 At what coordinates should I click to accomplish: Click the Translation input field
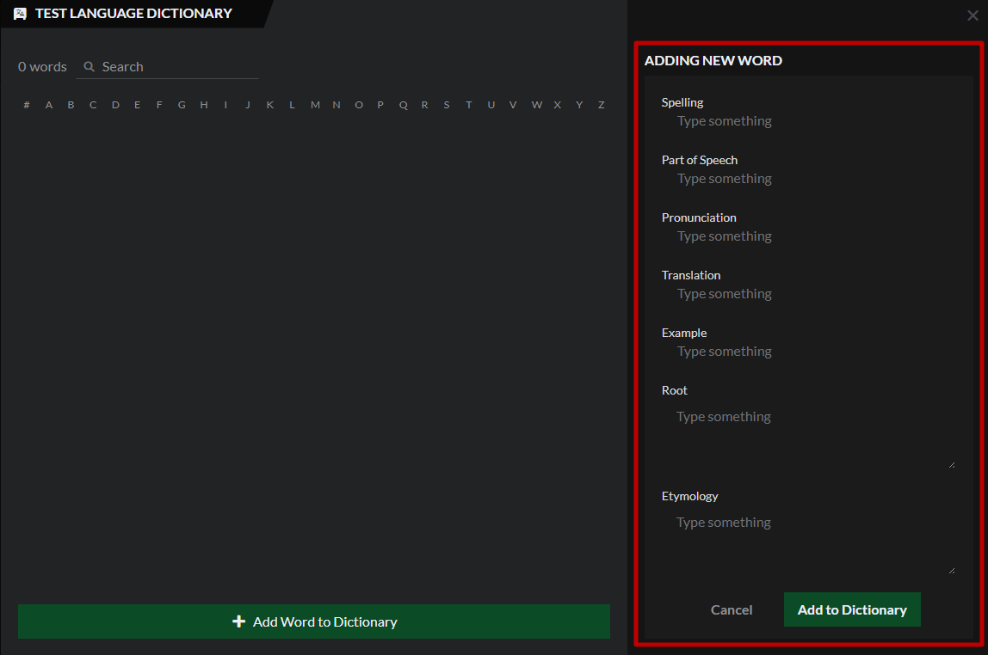pos(808,294)
